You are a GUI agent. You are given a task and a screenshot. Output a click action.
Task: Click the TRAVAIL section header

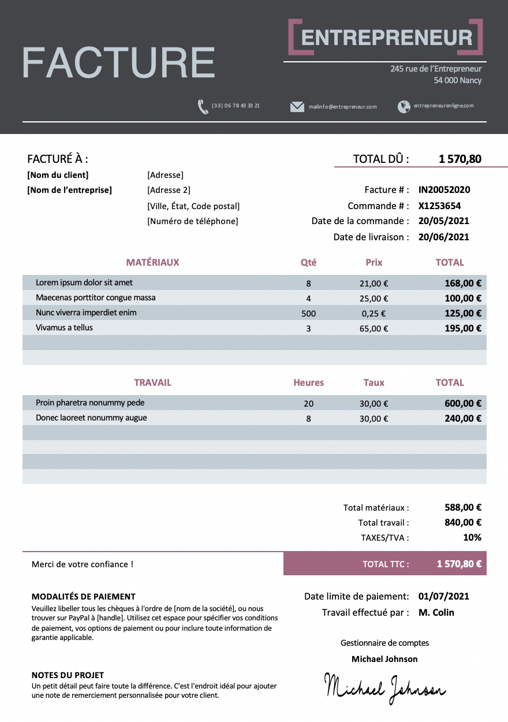(152, 382)
